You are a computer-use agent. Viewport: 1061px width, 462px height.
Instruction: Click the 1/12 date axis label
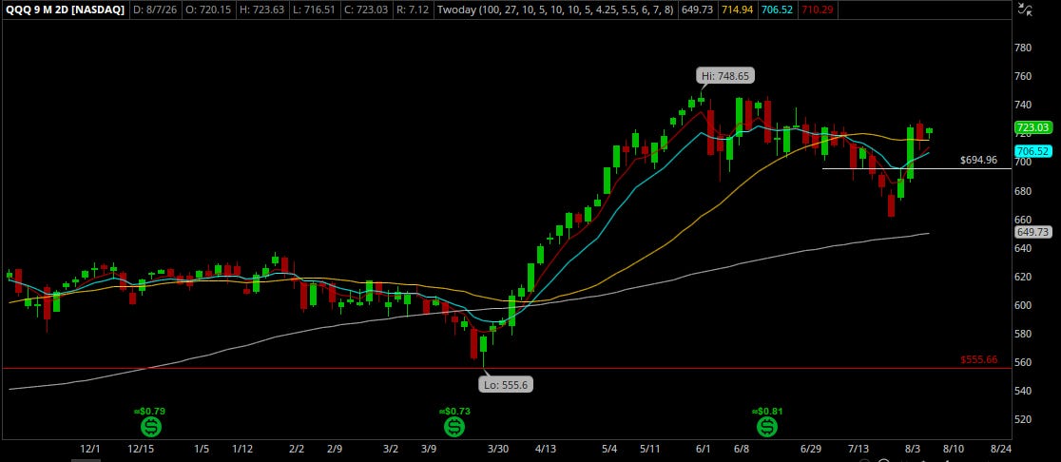click(242, 449)
